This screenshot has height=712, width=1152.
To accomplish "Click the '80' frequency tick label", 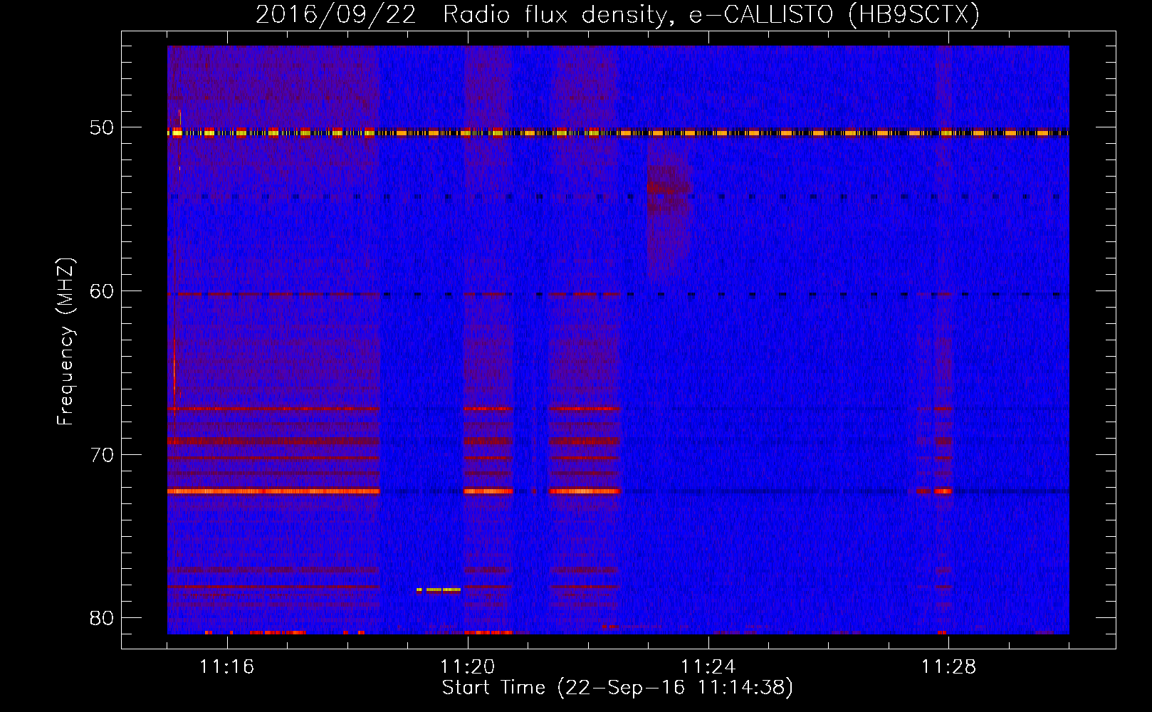I will tap(102, 618).
